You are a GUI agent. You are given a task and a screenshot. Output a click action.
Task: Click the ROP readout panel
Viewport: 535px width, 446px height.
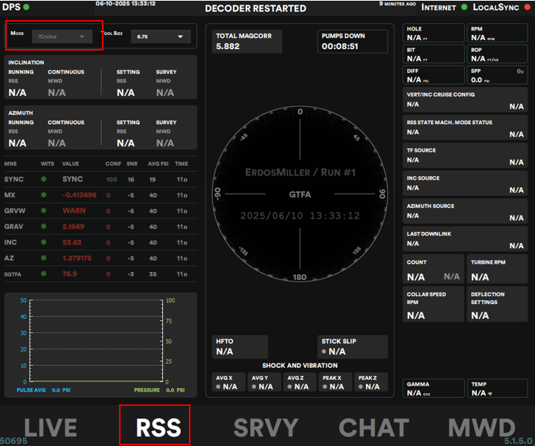497,54
